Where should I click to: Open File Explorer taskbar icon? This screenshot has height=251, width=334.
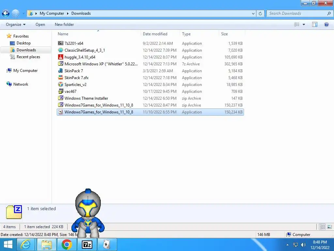tap(47, 244)
